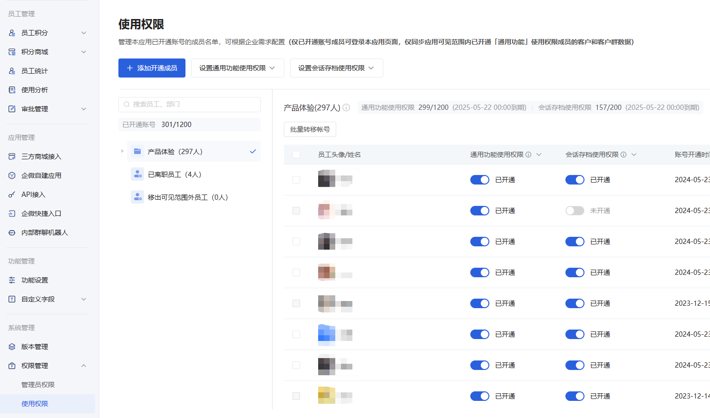Viewport: 710px width, 418px height.
Task: Check the checkbox in first employee row
Action: pyautogui.click(x=296, y=180)
